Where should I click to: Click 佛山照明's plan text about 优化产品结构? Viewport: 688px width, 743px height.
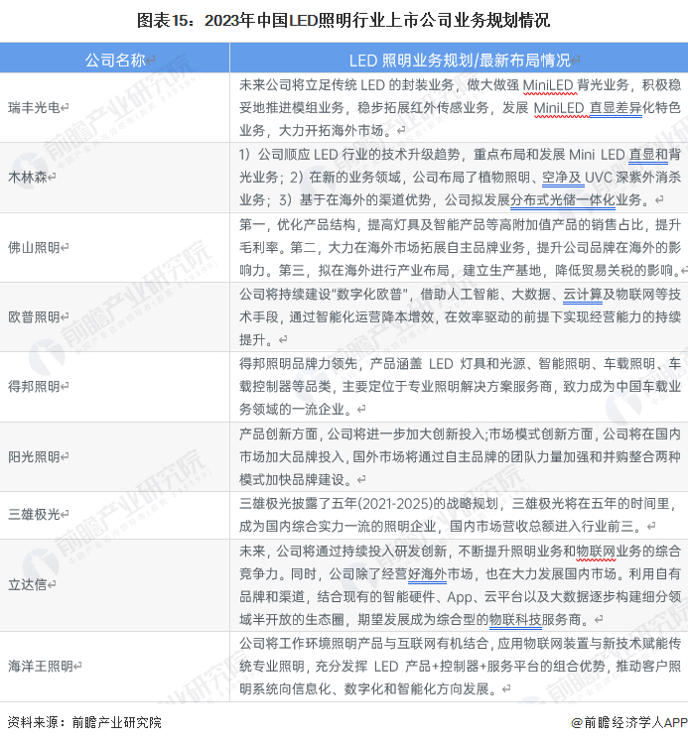pos(463,247)
